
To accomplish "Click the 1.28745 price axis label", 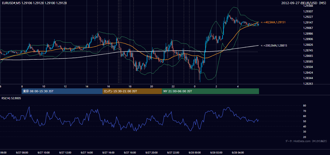I will [308, 50].
